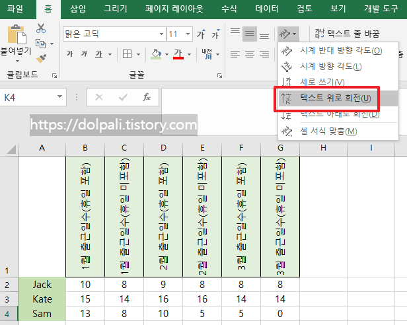Viewport: 407px width, 325px height.
Task: Click the formula bar enter checkmark
Action: point(123,97)
